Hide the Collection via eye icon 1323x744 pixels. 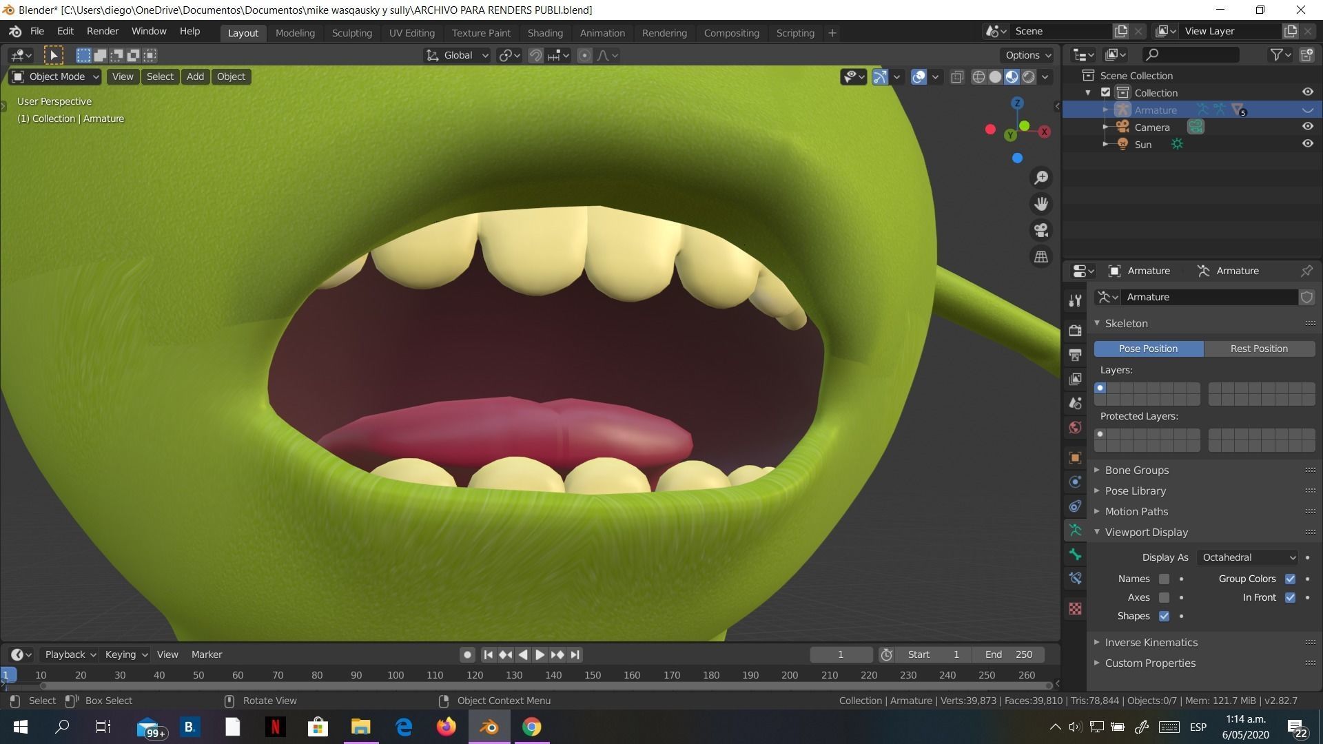click(x=1307, y=92)
